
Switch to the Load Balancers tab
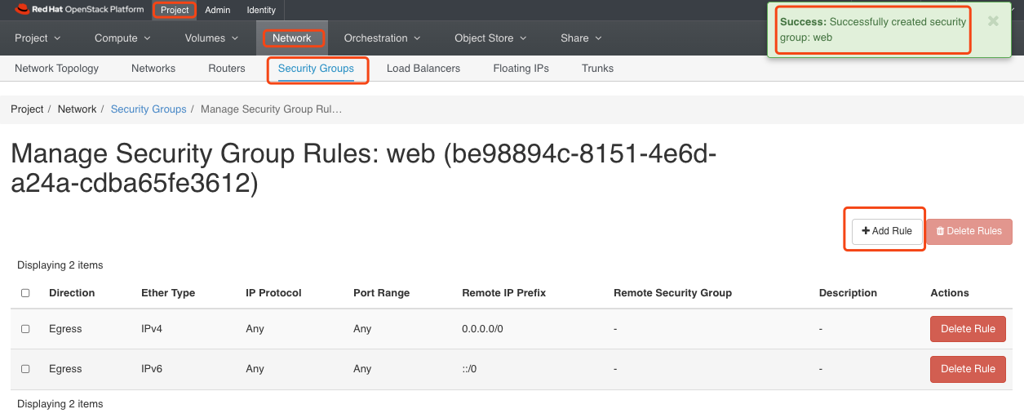tap(423, 69)
